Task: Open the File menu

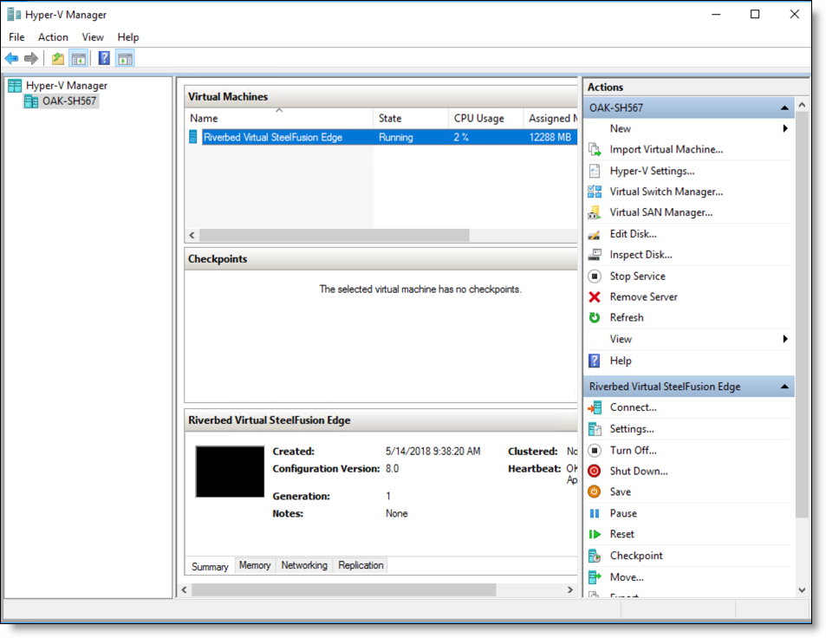Action: 16,37
